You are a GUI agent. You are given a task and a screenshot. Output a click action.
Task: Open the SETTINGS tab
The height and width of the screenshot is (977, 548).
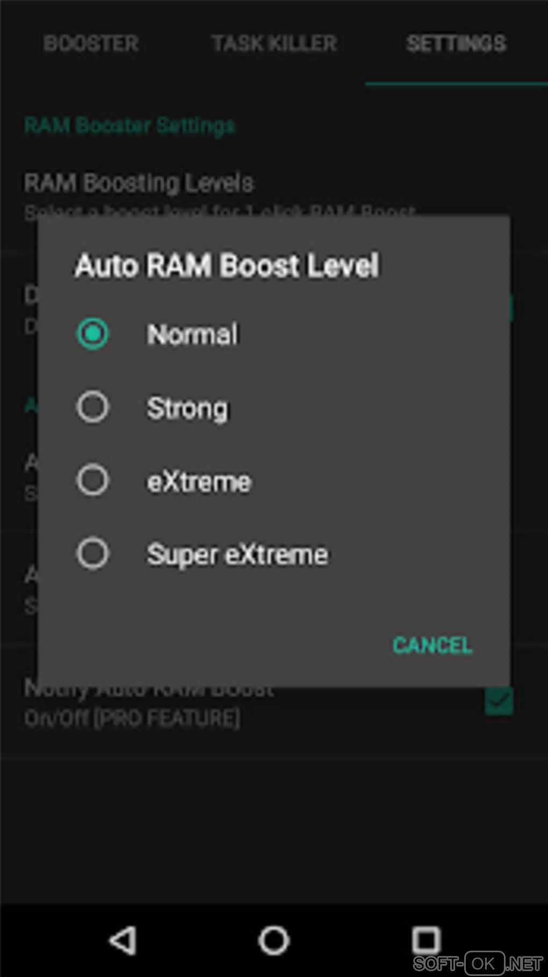click(x=457, y=44)
